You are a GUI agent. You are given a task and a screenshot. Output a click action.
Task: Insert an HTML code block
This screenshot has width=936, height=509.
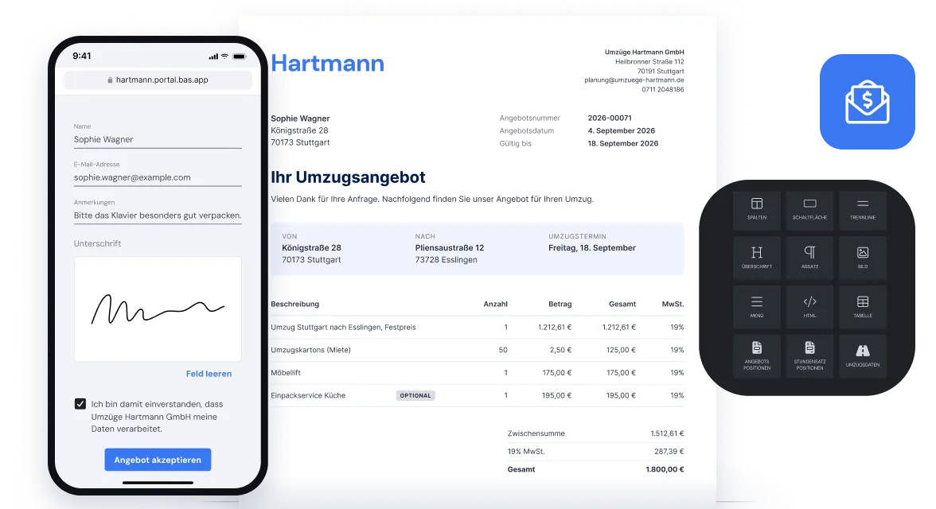[809, 307]
